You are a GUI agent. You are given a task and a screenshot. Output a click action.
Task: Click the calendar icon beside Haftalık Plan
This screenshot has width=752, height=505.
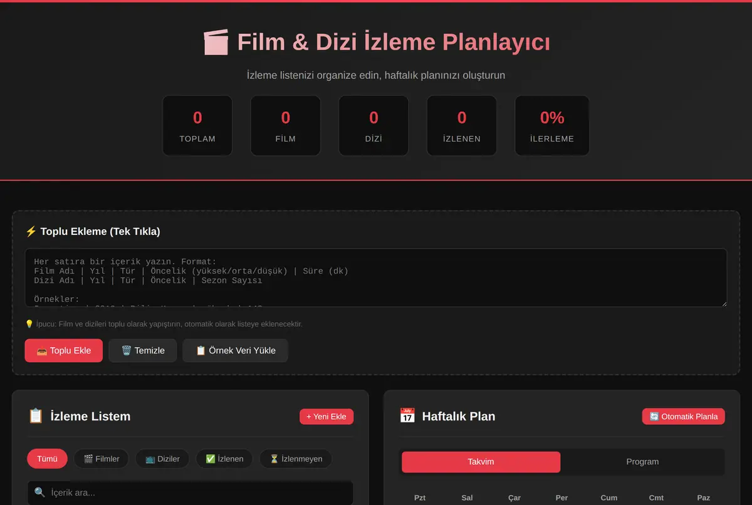[x=407, y=416]
